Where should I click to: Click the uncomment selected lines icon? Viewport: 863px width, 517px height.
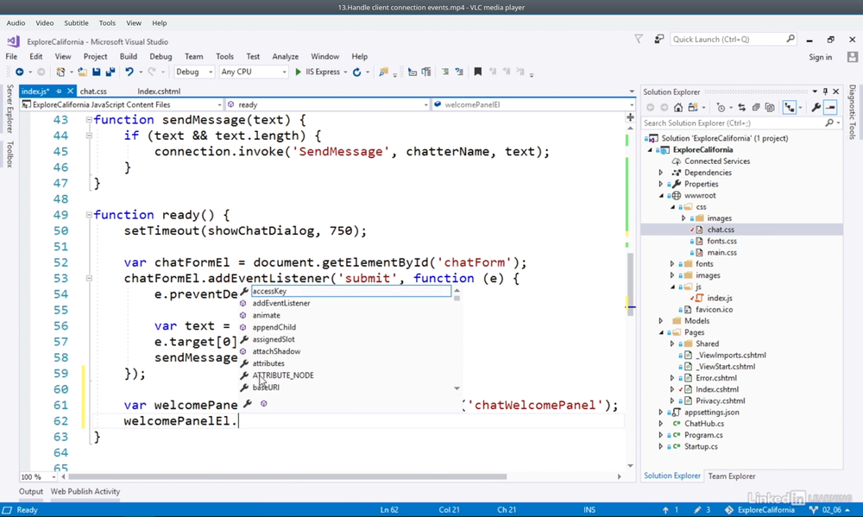click(459, 72)
